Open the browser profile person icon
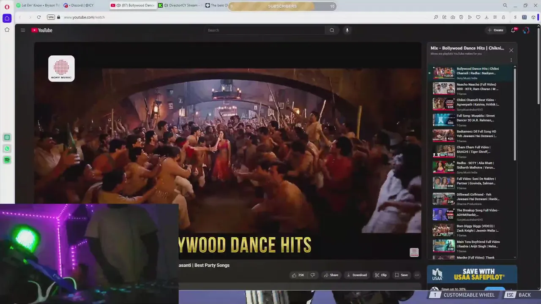Viewport: 541px width, 304px height. (503, 17)
